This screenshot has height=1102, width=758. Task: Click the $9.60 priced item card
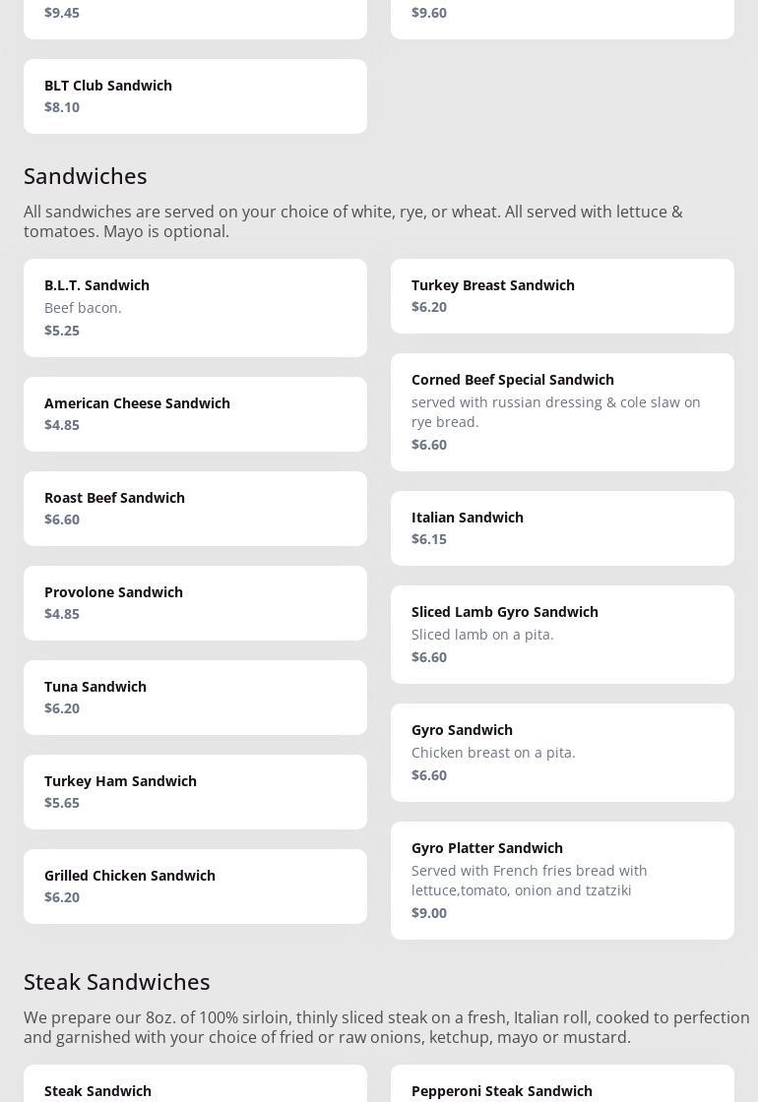tap(562, 16)
